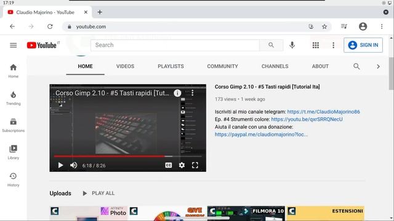Click the install/download icon in address bar
Viewport: 394px width, 221px height.
click(311, 26)
